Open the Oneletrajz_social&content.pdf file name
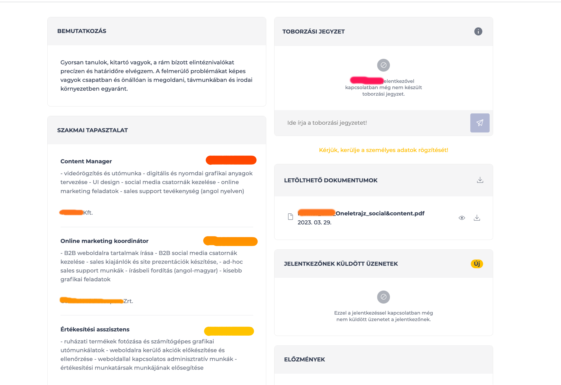 [x=361, y=213]
